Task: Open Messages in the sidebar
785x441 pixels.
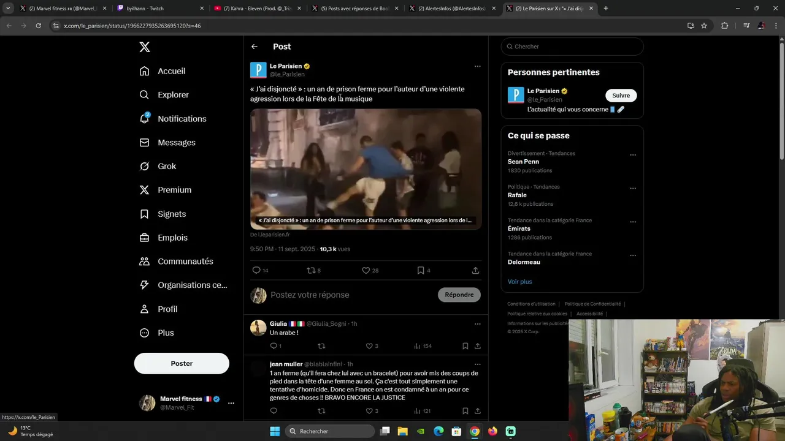Action: point(167,143)
